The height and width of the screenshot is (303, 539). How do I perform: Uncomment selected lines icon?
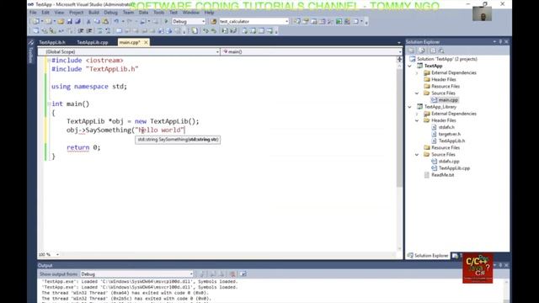point(108,30)
